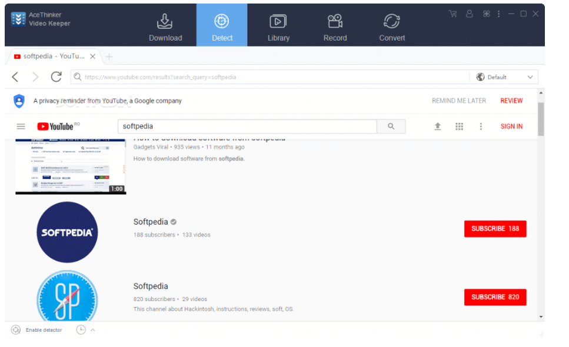
Task: Click the scrollbar up arrow
Action: pos(541,93)
